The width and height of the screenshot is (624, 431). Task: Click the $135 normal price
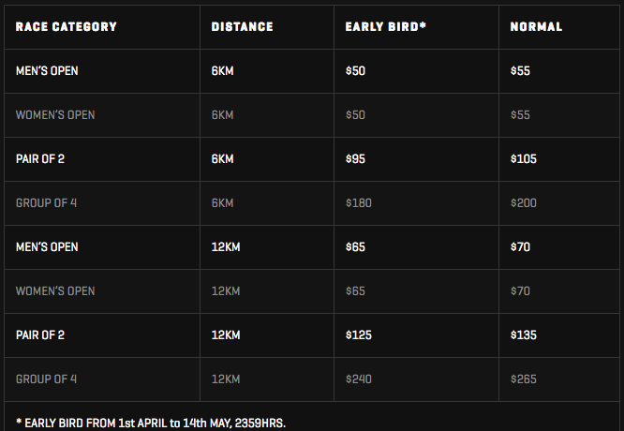[524, 335]
